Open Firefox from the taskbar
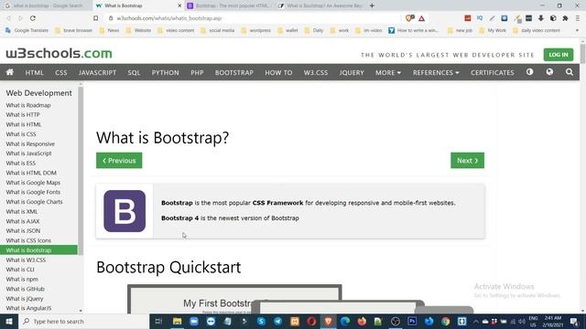 tap(362, 321)
